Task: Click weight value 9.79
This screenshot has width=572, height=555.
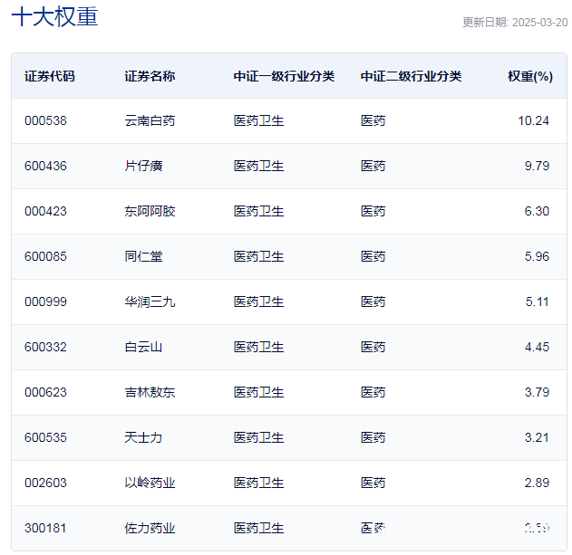Action: pos(537,166)
